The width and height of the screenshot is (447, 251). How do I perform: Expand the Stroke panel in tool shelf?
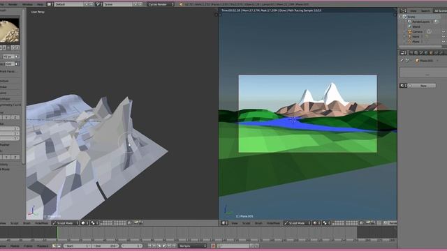[4, 86]
